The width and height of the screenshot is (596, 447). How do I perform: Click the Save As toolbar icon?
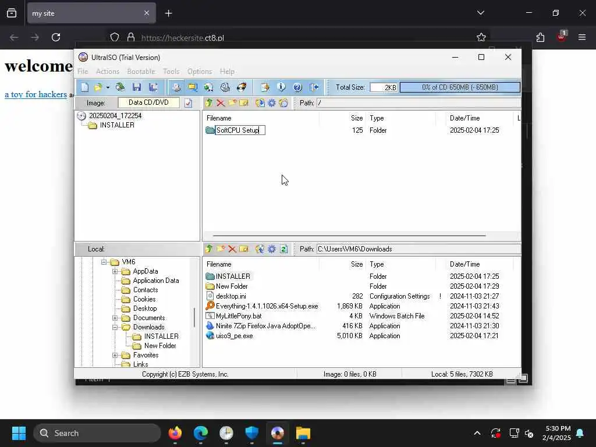coord(154,87)
